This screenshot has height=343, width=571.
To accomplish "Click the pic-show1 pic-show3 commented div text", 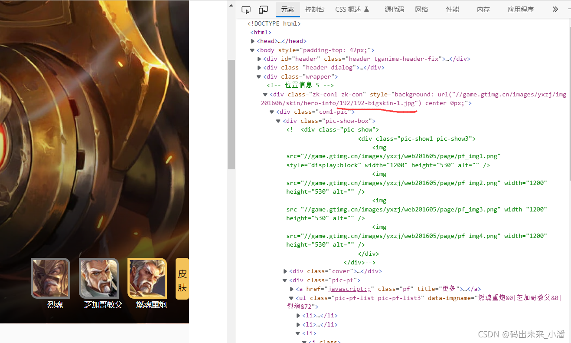I will (417, 139).
